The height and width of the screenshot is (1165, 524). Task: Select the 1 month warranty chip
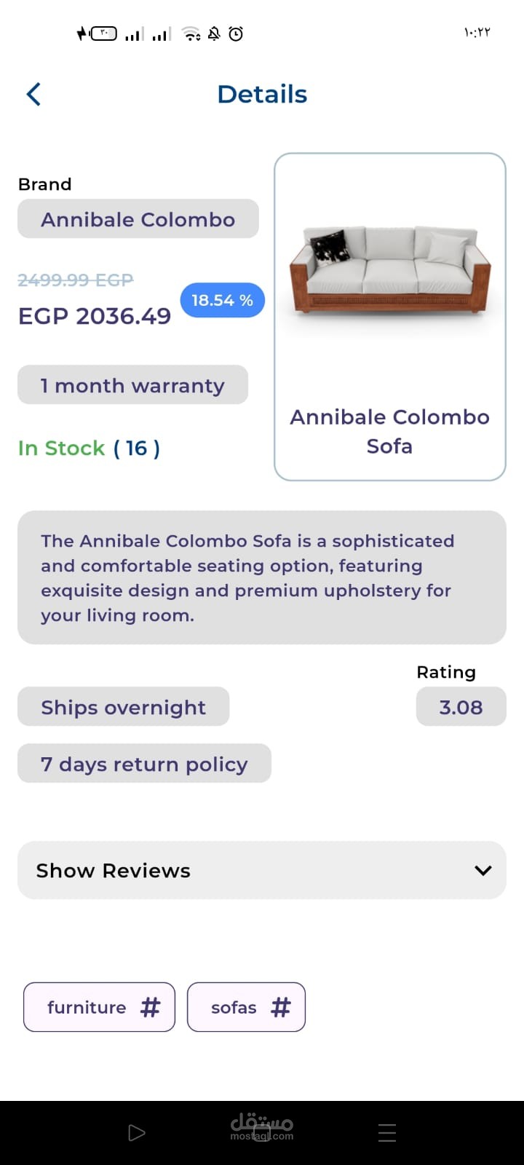tap(132, 385)
